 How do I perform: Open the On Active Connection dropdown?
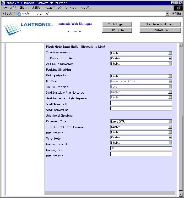141,53
